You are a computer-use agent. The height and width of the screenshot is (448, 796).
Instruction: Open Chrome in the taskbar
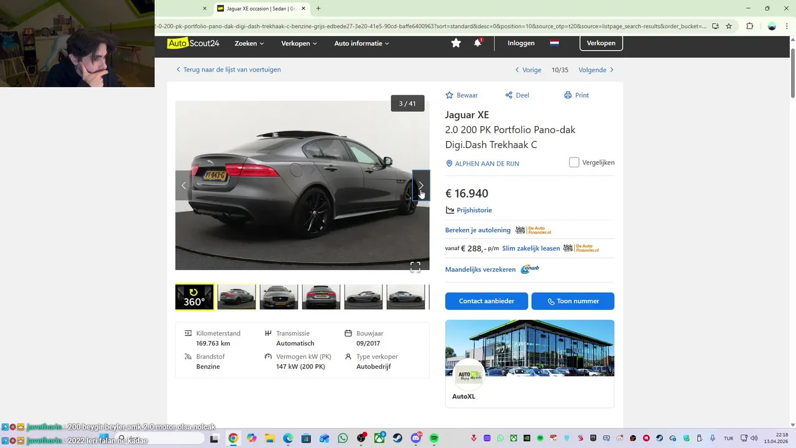pos(233,438)
